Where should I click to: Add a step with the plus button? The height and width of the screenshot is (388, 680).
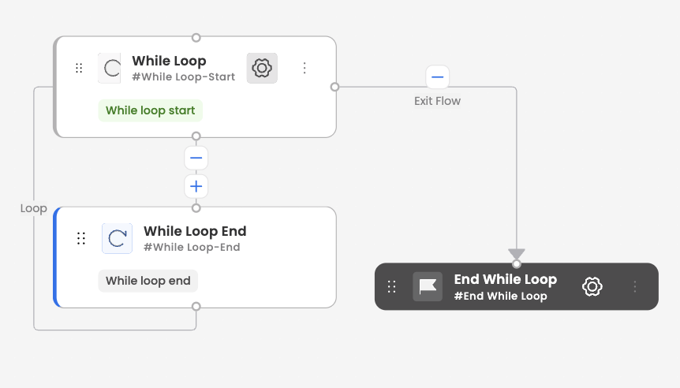pos(196,186)
